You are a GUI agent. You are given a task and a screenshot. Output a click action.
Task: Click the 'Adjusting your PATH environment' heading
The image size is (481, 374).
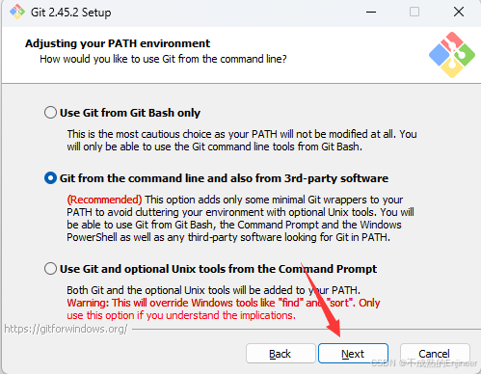(118, 43)
